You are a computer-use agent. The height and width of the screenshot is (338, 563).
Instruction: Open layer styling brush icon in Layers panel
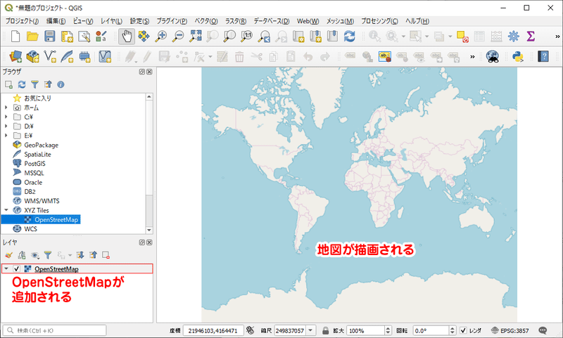[x=8, y=255]
